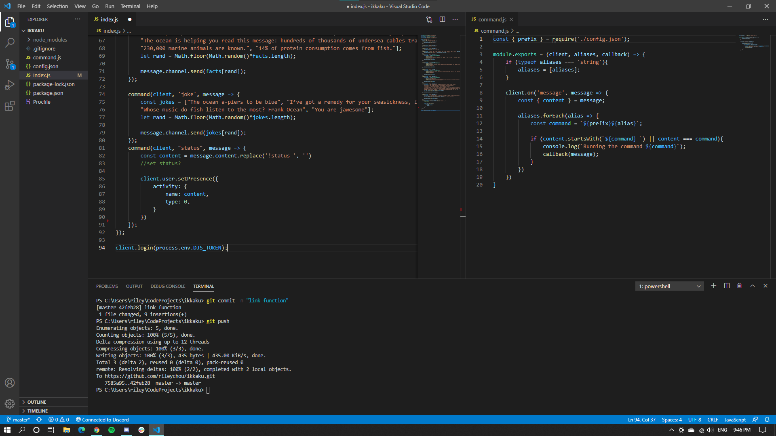Toggle the errors and warnings status indicator
Viewport: 776px width, 436px height.
59,419
